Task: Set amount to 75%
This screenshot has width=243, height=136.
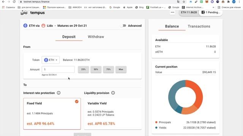Action: 109,70
